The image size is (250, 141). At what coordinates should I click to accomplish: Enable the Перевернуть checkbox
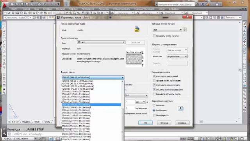coord(154,115)
